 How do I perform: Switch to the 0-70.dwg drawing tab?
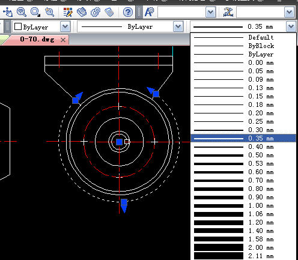pyautogui.click(x=37, y=39)
